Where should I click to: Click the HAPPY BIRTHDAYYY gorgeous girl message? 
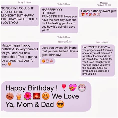click(98, 60)
